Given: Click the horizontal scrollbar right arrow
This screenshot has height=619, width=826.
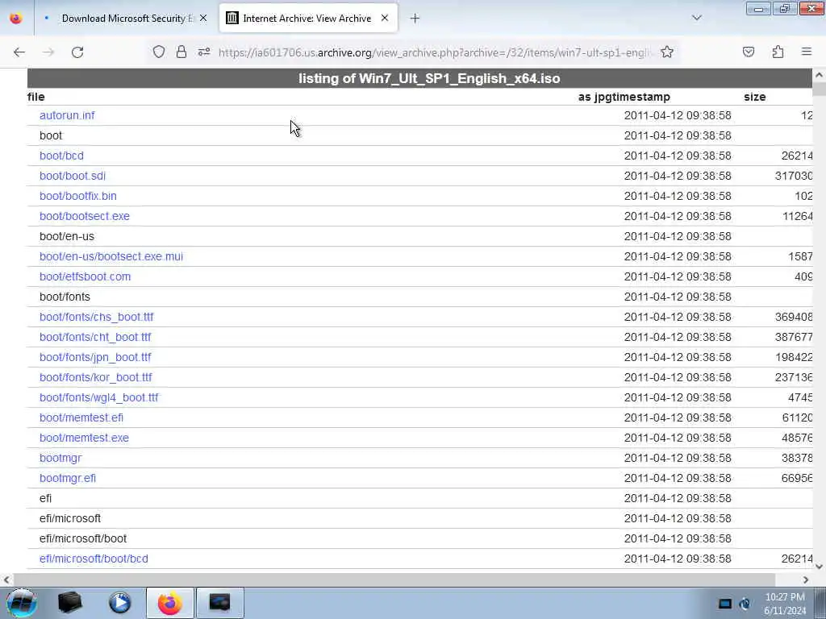Looking at the screenshot, I should pyautogui.click(x=806, y=580).
